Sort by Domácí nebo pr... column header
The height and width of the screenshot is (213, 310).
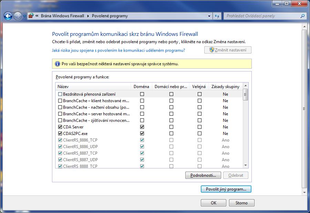170,87
